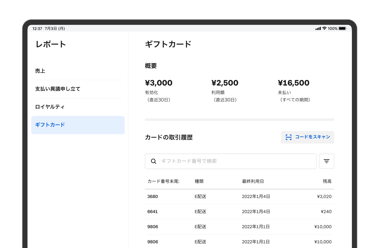The image size is (380, 248).
Task: Click the Wi-Fi status icon
Action: [x=324, y=28]
